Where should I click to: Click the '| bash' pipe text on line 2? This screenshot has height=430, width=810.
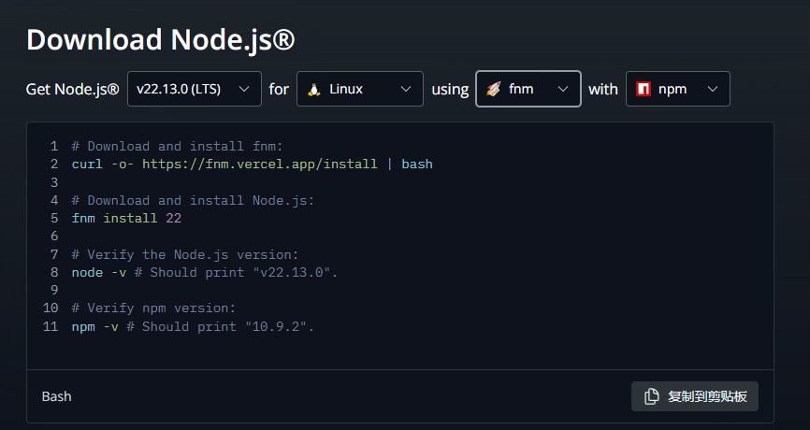click(409, 165)
